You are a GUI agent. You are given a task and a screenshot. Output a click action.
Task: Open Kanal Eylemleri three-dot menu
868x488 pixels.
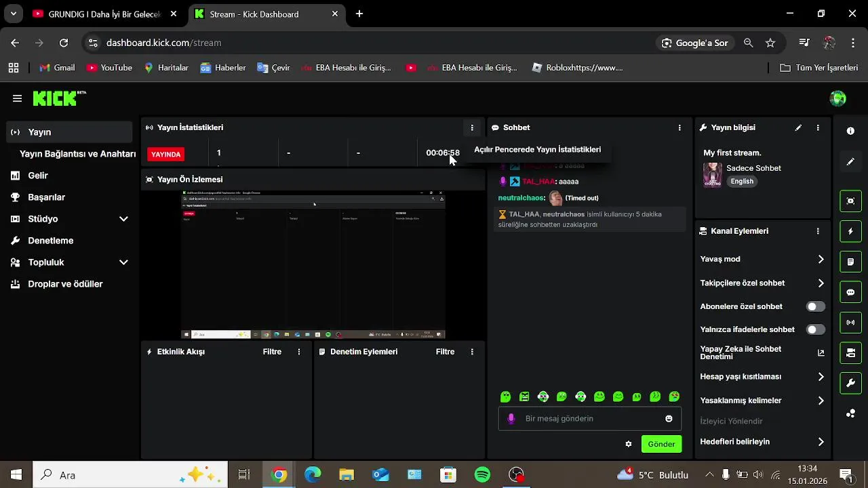coord(818,231)
